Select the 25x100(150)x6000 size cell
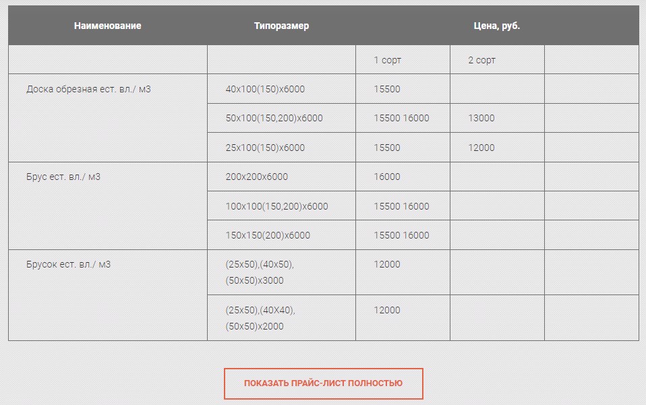Image resolution: width=646 pixels, height=405 pixels. click(265, 148)
